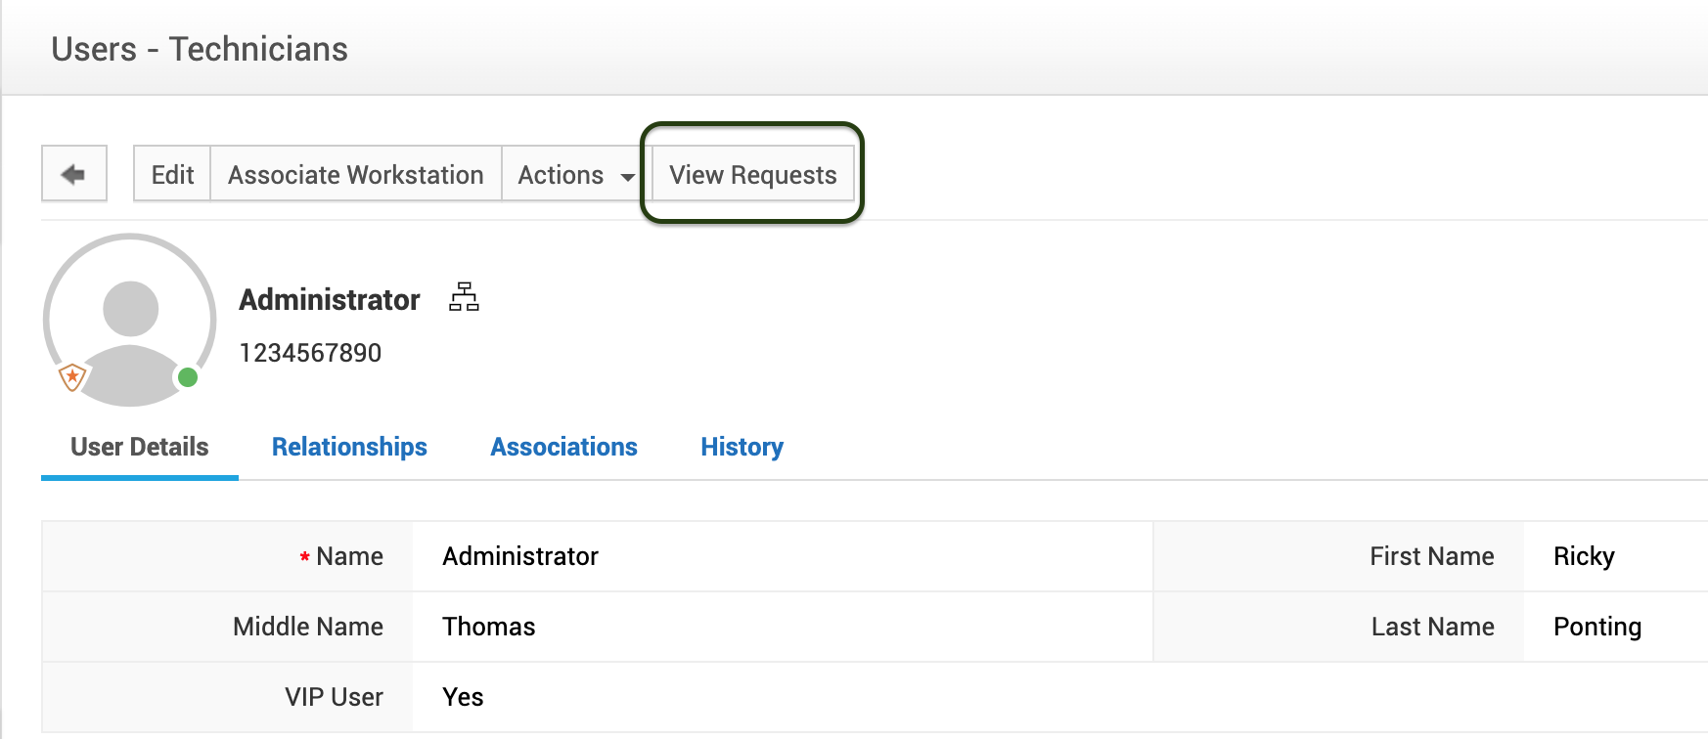Click the Users - Technicians page title
This screenshot has height=739, width=1708.
[x=200, y=49]
